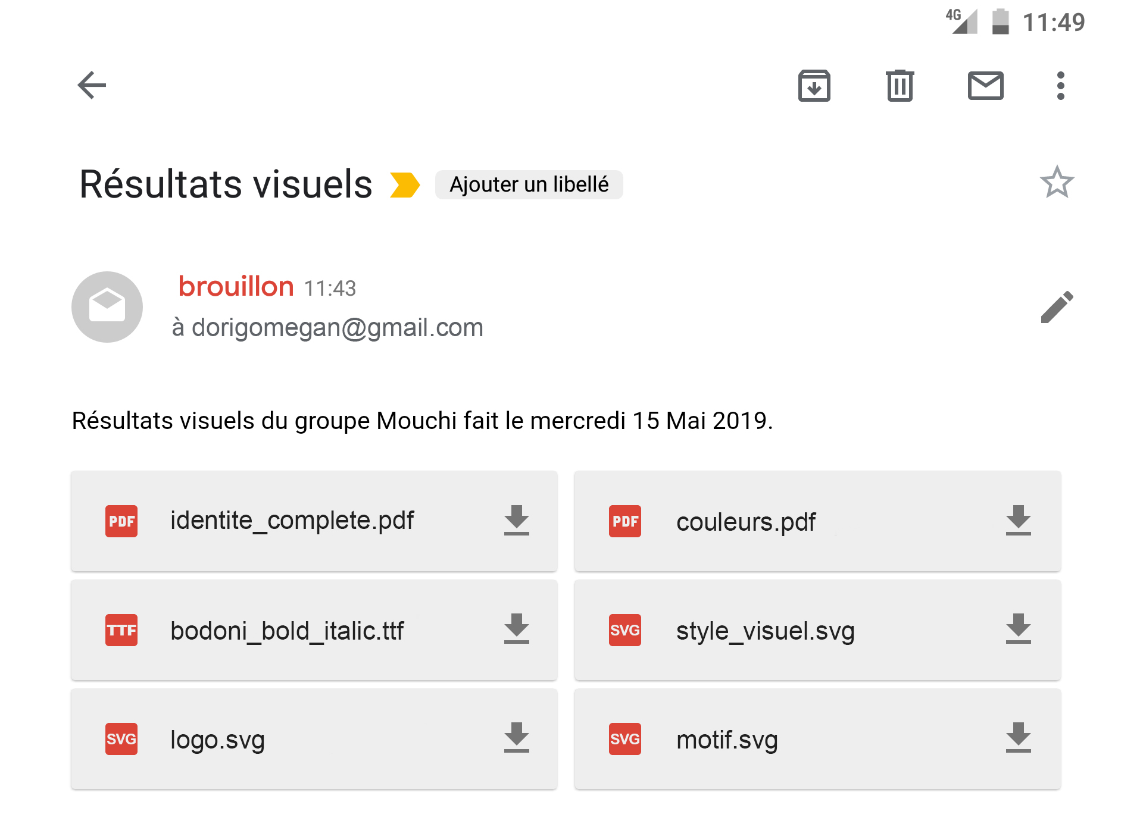This screenshot has width=1143, height=833.
Task: Download motif.svg attachment
Action: [1018, 738]
